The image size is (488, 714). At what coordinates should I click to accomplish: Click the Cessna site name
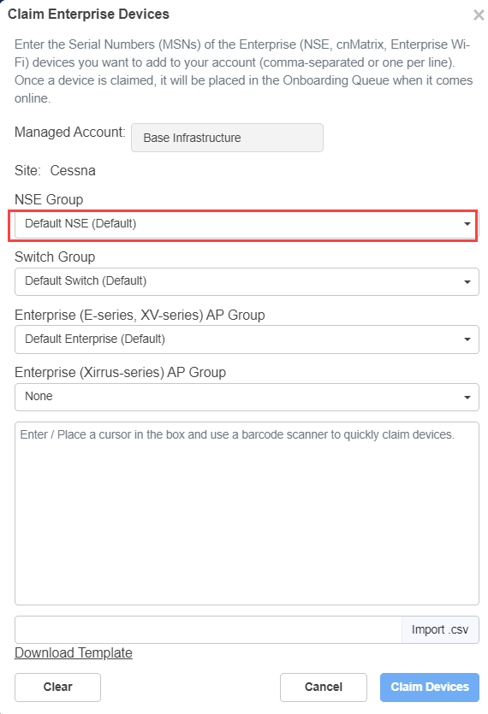point(73,171)
